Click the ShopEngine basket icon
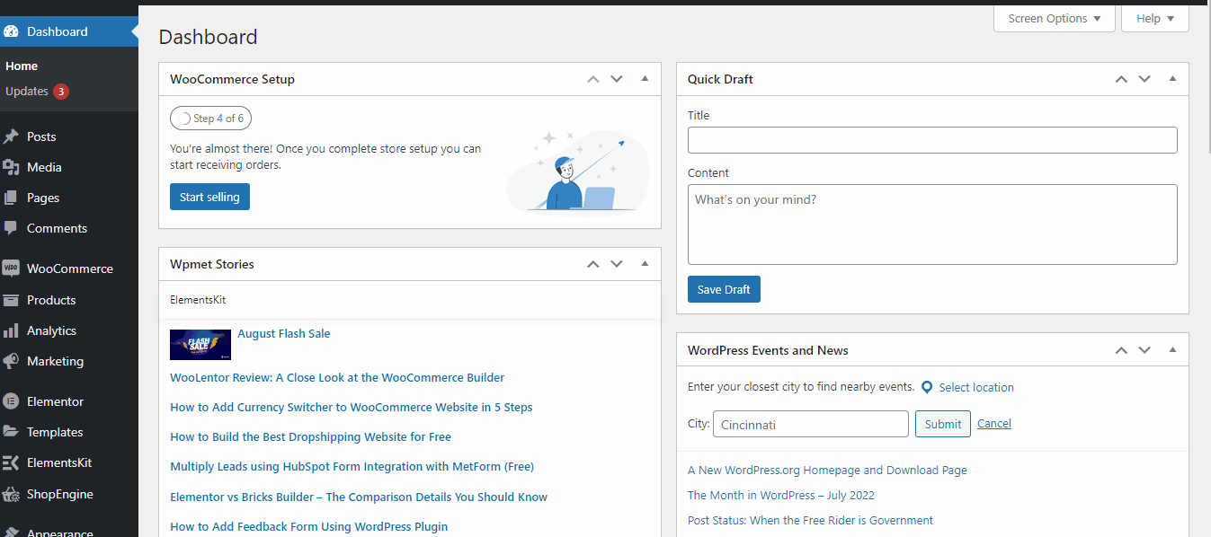 point(11,494)
